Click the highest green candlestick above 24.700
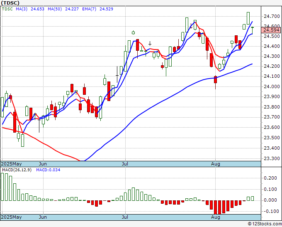Screen dimensions: 282x227 click(x=248, y=18)
